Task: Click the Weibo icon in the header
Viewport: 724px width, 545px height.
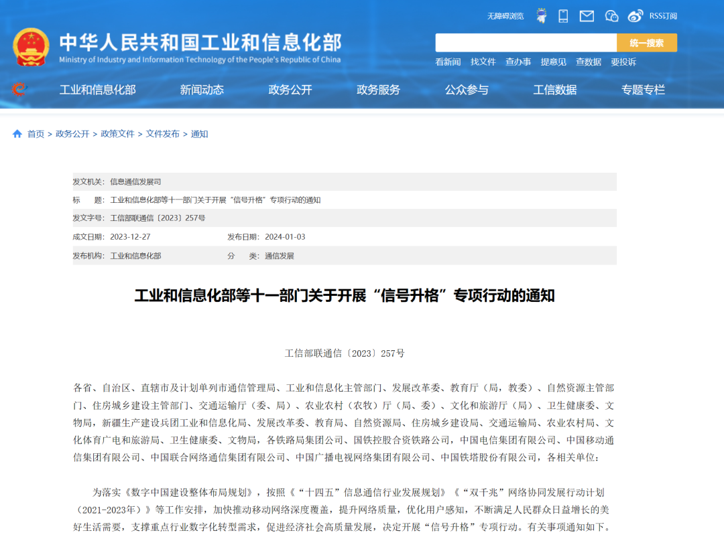Action: [x=634, y=15]
